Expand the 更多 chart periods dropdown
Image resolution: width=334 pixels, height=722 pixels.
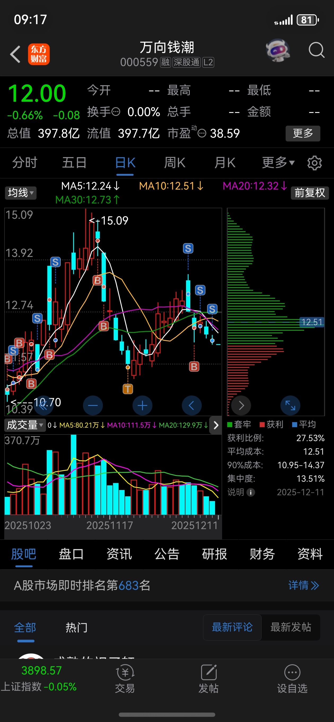[x=278, y=162]
